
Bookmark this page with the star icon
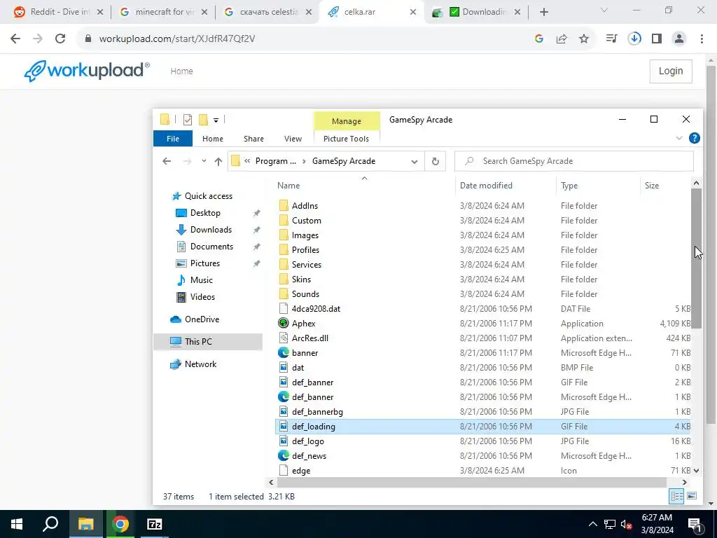tap(584, 39)
